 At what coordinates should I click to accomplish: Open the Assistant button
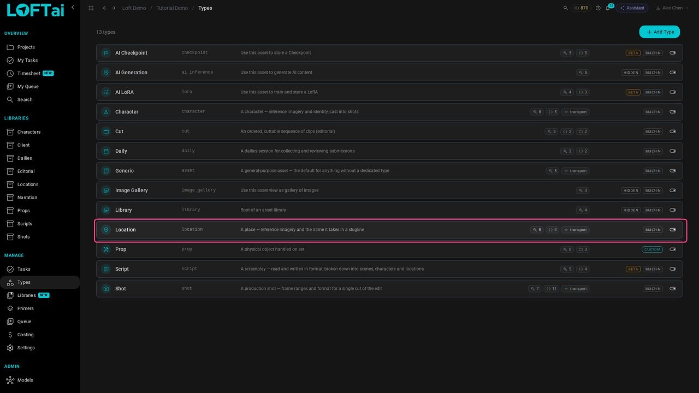coord(632,8)
